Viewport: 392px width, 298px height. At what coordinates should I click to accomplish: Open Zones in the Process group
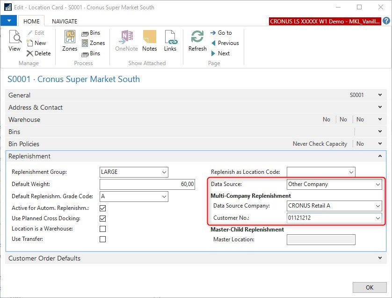point(70,41)
